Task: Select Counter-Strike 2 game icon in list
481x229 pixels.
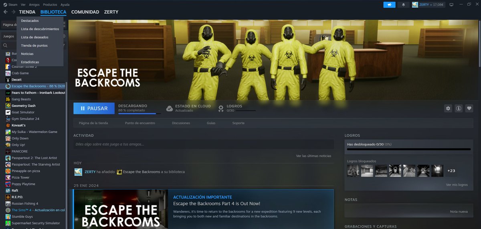Action: pyautogui.click(x=8, y=67)
